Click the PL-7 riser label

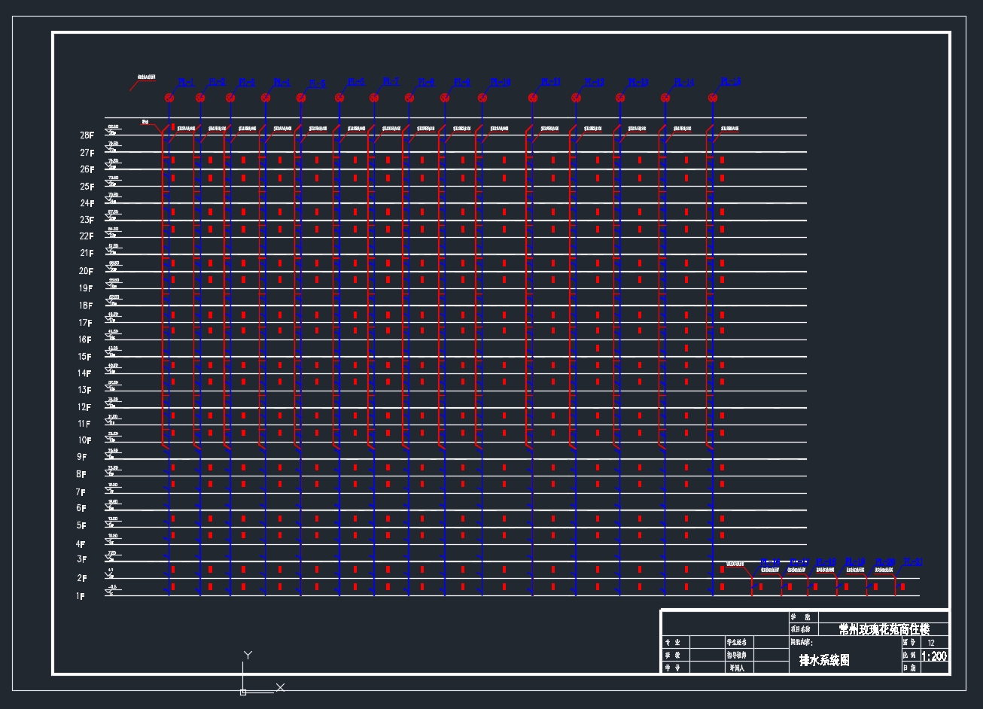tap(391, 82)
